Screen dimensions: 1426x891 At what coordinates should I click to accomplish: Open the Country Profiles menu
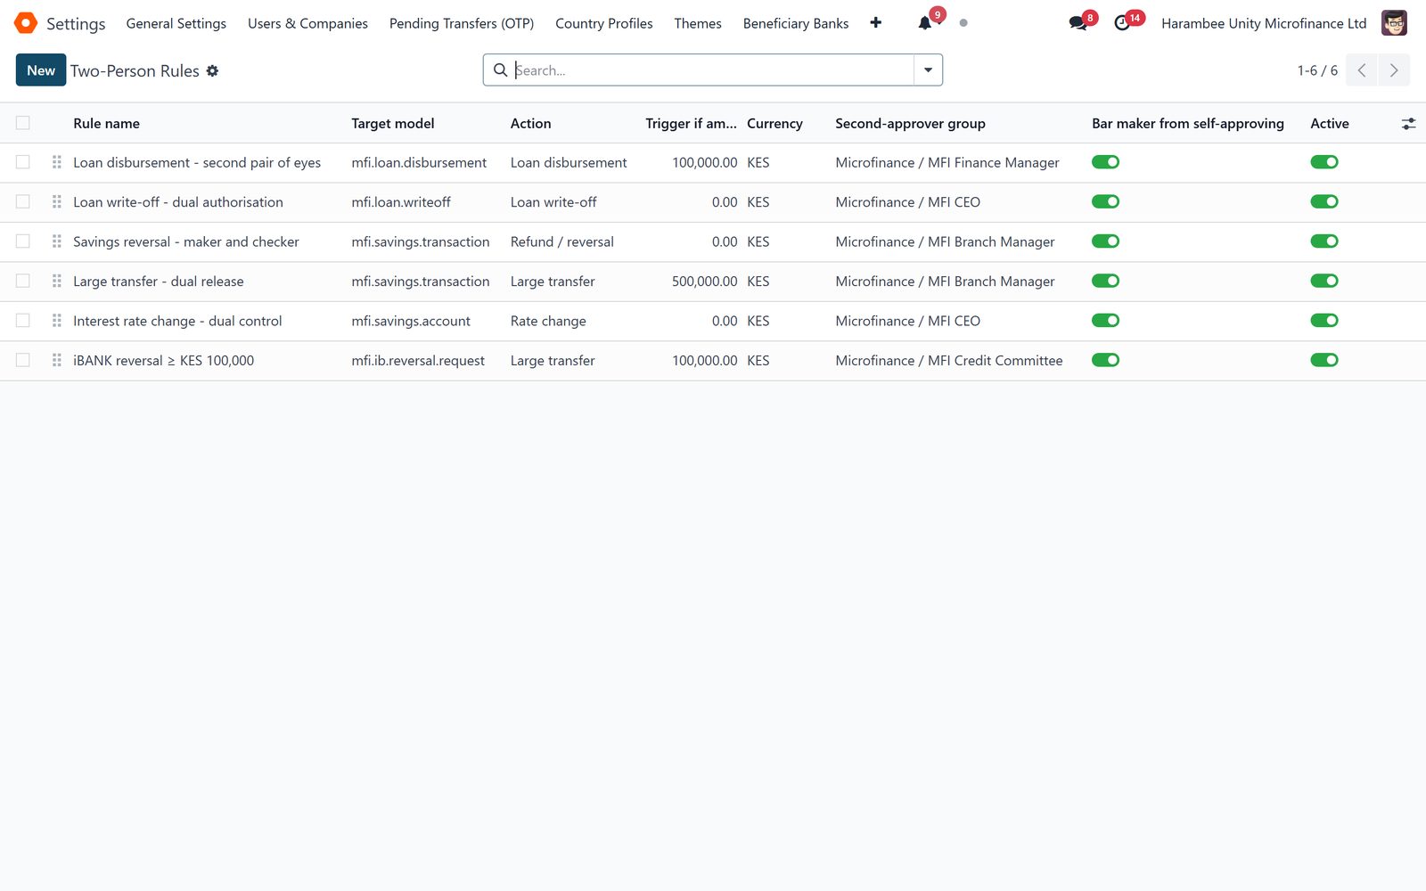pos(604,23)
